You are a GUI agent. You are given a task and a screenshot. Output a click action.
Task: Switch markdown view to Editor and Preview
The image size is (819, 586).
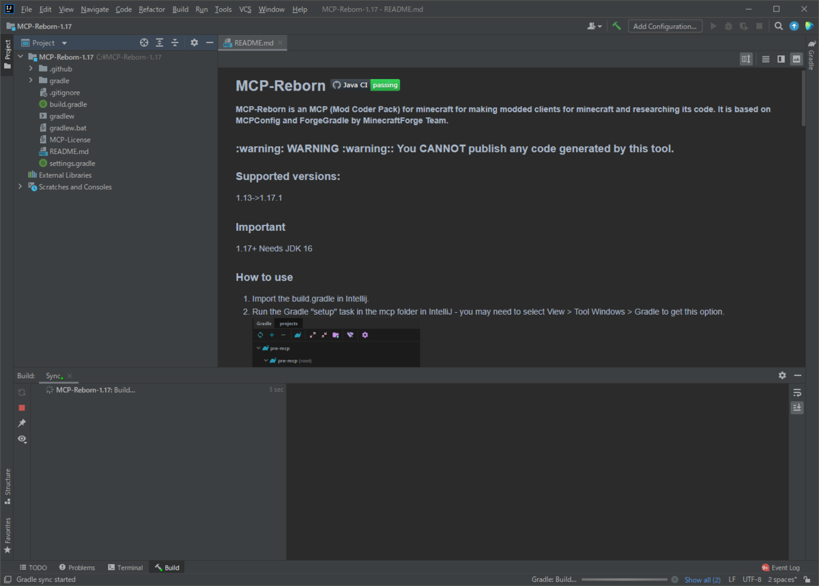tap(781, 59)
